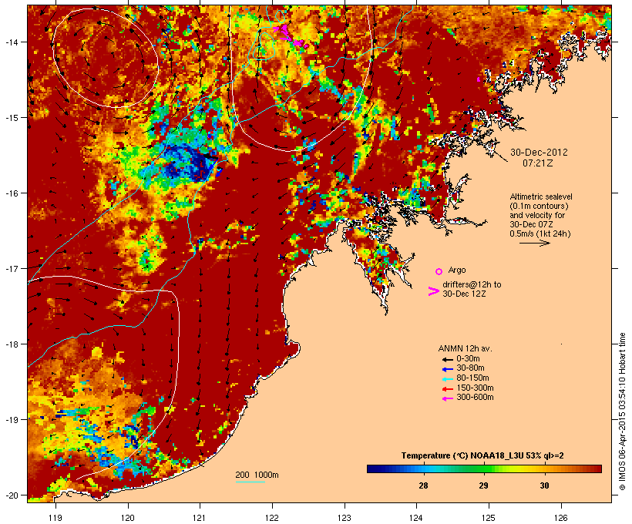Click the '80-150m' depth label
Image resolution: width=632 pixels, height=524 pixels.
pos(472,378)
